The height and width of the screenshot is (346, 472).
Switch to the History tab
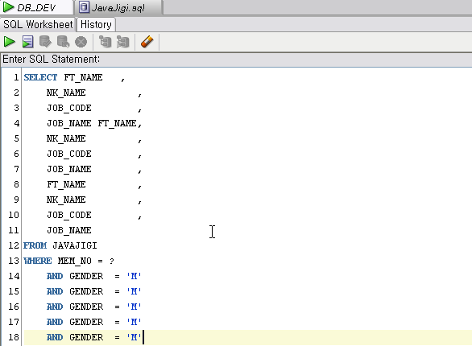click(x=96, y=24)
